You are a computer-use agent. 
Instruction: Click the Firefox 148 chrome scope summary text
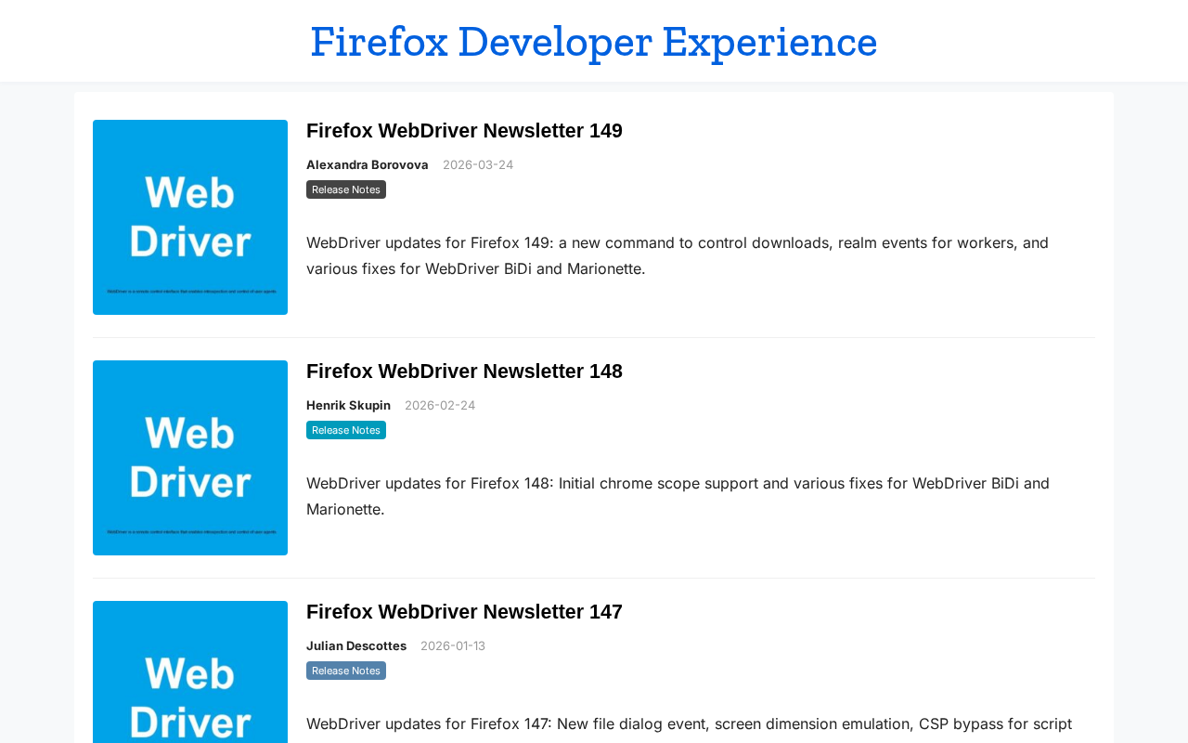pos(678,496)
